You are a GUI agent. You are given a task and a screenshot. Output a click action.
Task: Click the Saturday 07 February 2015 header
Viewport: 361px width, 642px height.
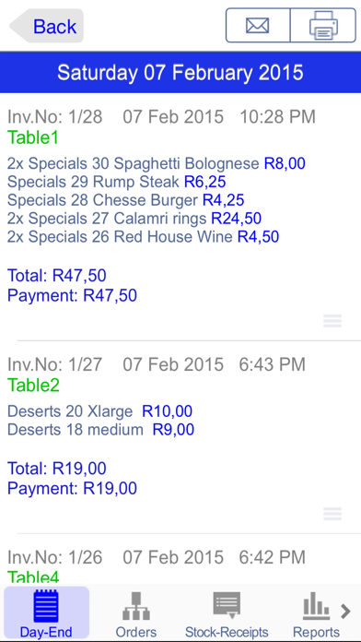pos(180,73)
